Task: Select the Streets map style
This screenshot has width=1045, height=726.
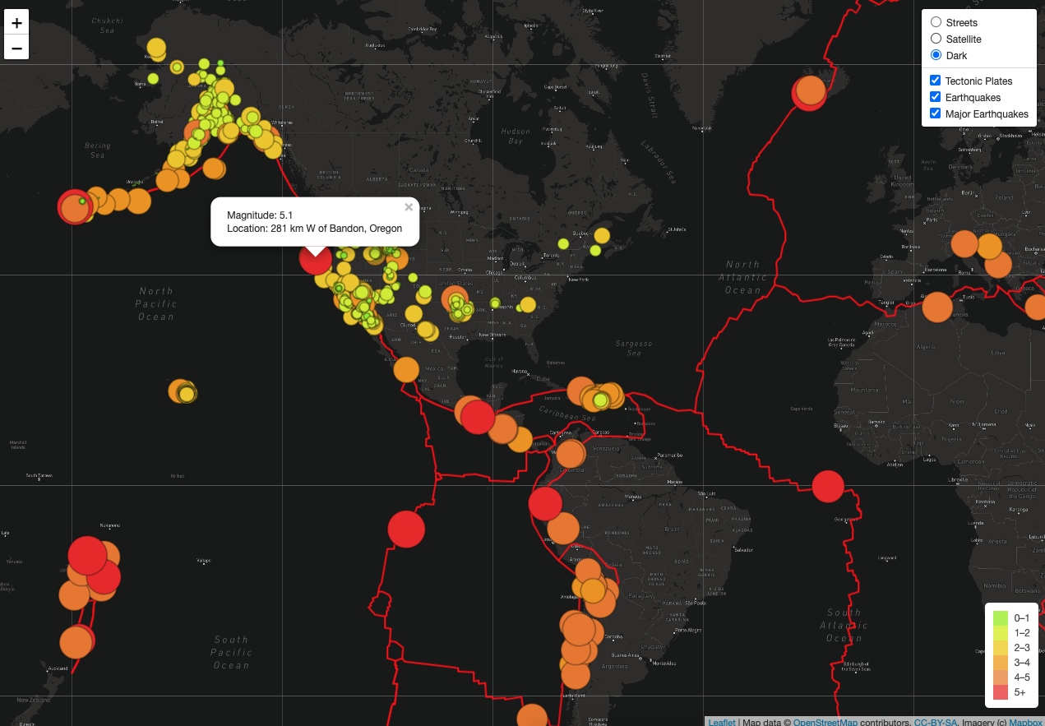Action: coord(935,22)
